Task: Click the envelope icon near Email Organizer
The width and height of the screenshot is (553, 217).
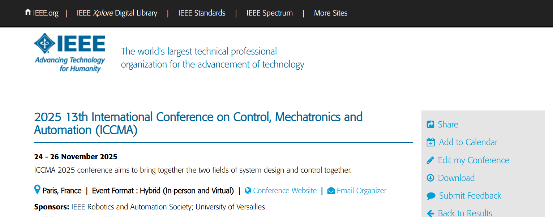Action: pyautogui.click(x=331, y=191)
